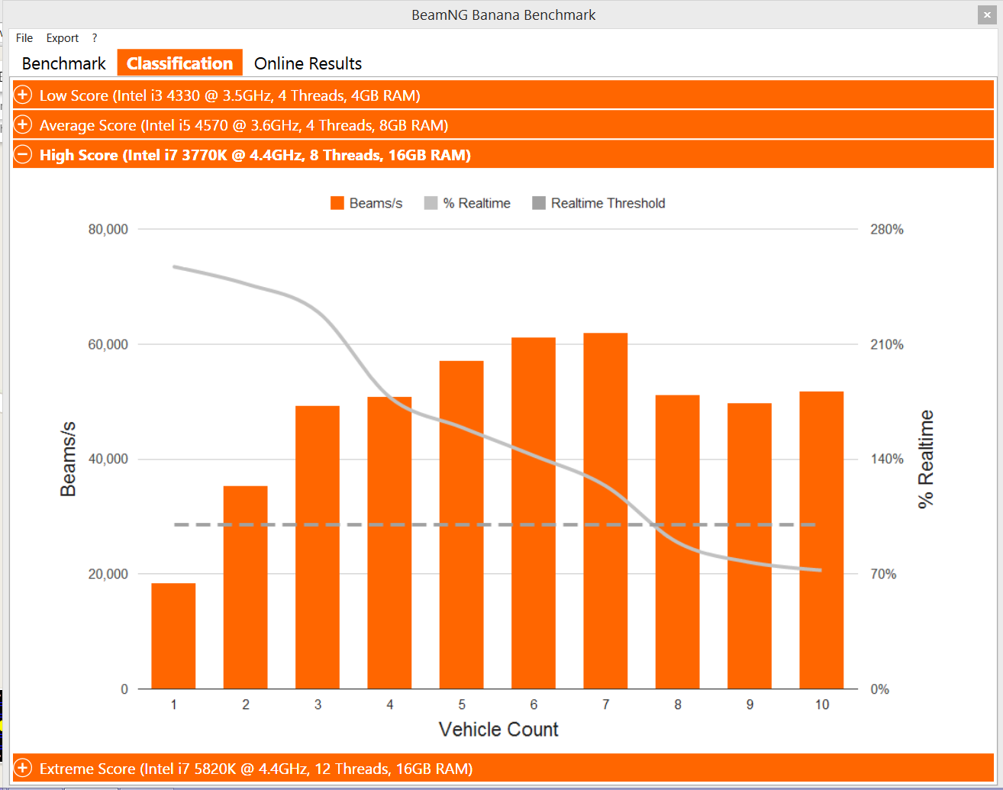Click the bar for vehicle count 1
Image resolution: width=1003 pixels, height=790 pixels.
pyautogui.click(x=173, y=637)
